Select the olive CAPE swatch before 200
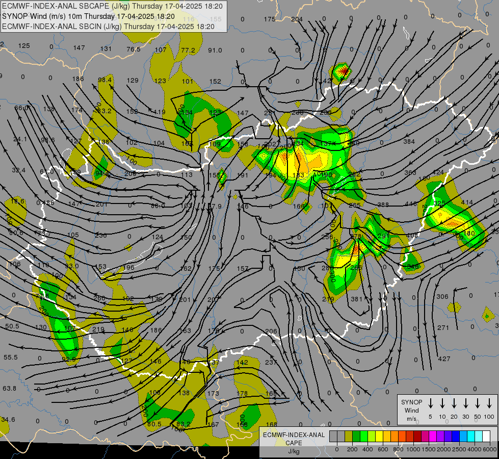The width and height of the screenshot is (499, 459). pos(349,436)
